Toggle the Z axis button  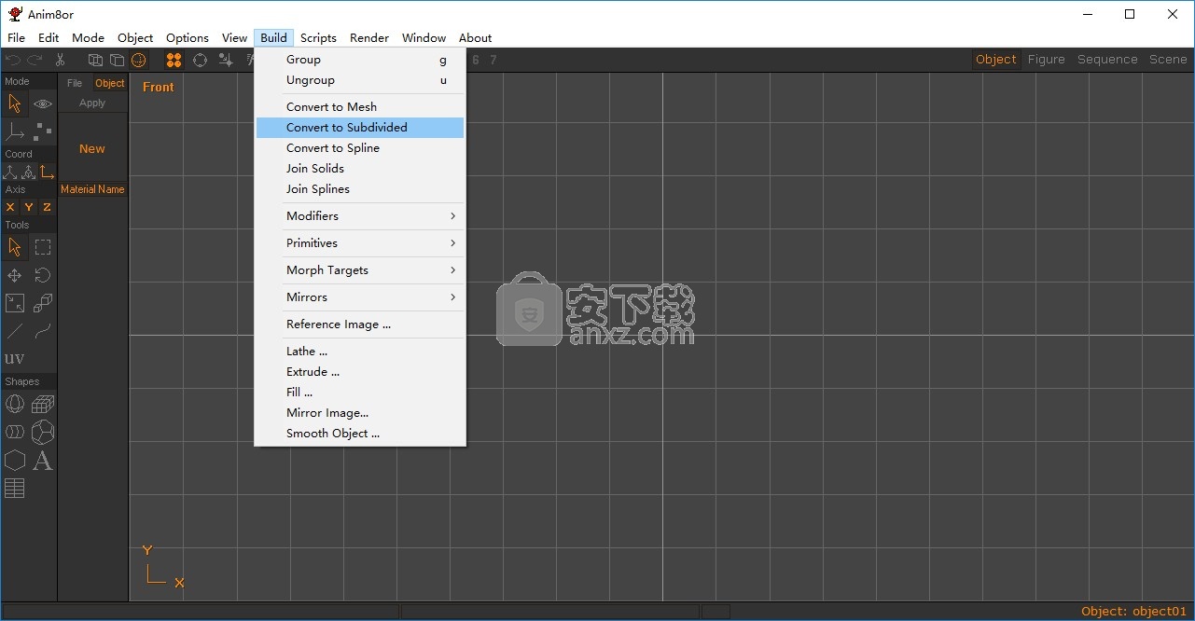point(47,207)
